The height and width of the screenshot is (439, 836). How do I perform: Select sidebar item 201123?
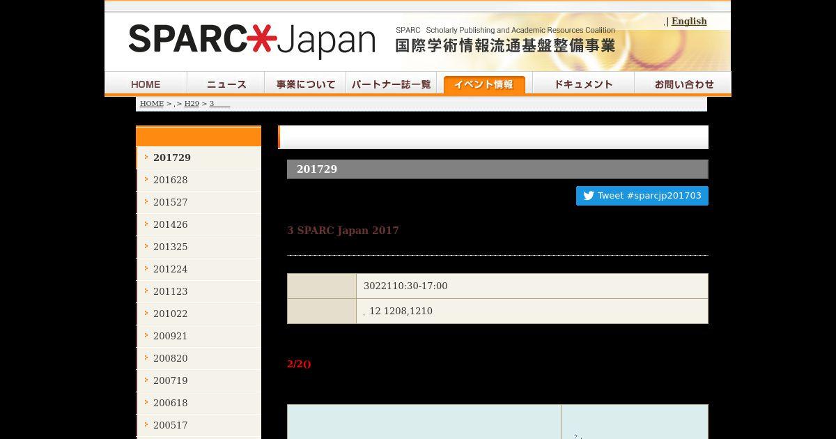pyautogui.click(x=199, y=291)
